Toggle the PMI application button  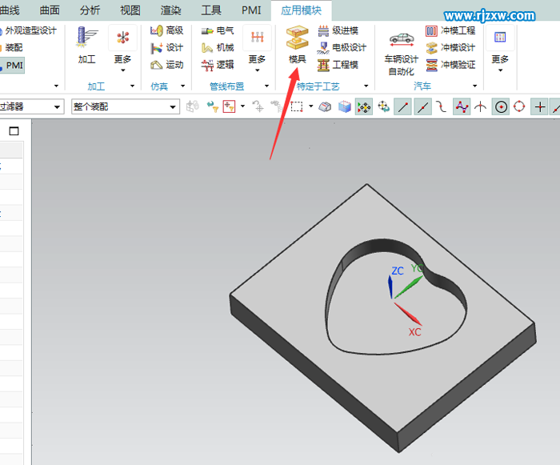11,65
